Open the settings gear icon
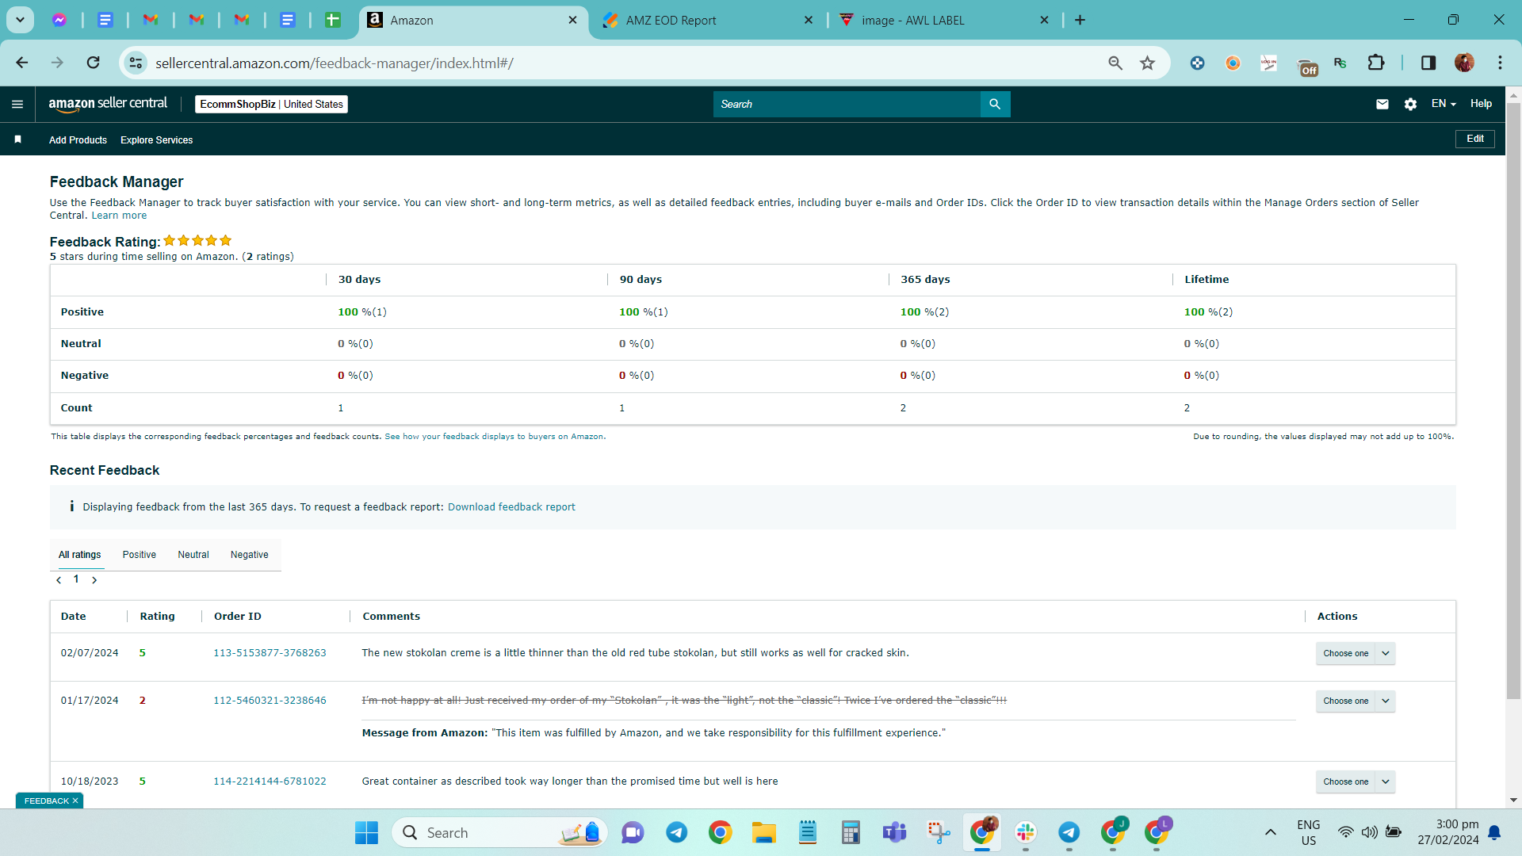This screenshot has width=1522, height=856. tap(1410, 104)
